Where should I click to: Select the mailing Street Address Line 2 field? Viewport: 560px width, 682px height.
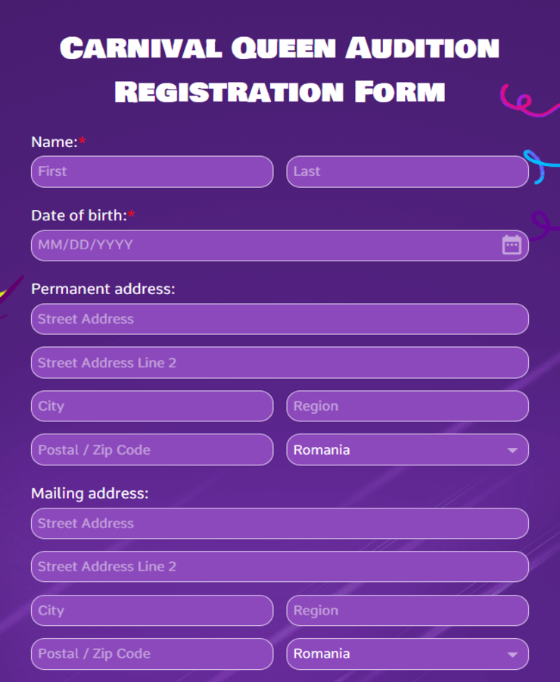click(x=279, y=566)
